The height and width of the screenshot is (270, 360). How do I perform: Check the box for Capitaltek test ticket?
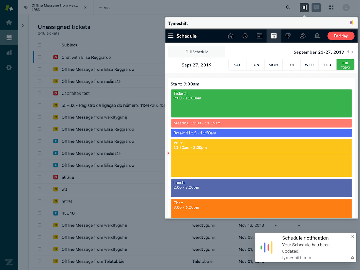click(x=40, y=93)
